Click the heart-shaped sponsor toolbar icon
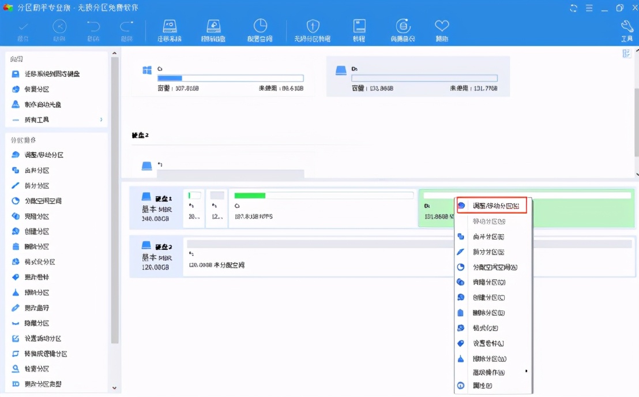This screenshot has height=397, width=639. (442, 27)
